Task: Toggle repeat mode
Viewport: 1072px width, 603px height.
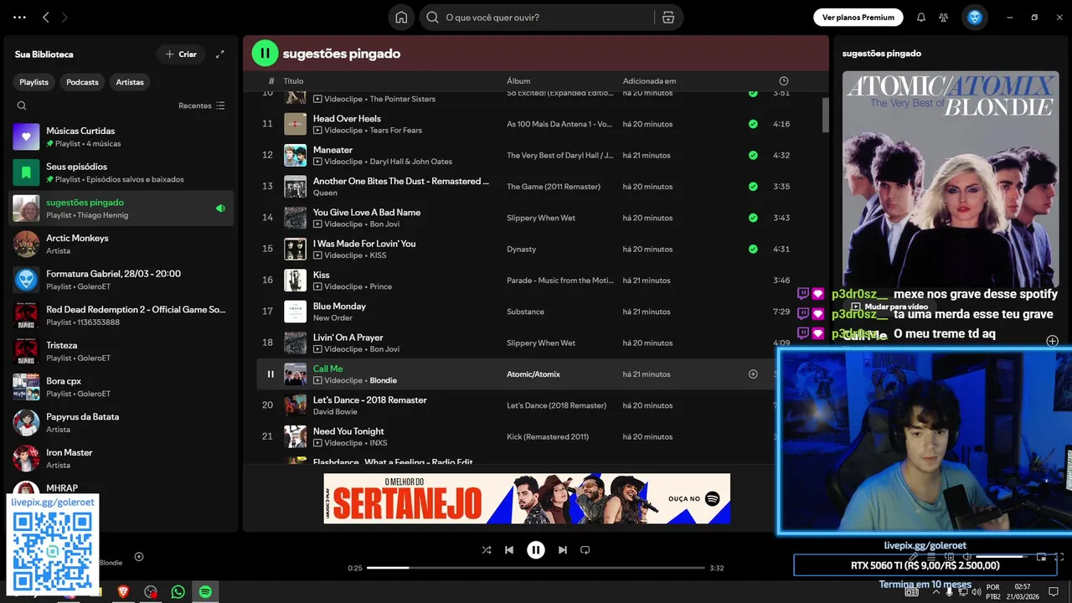Action: point(585,550)
